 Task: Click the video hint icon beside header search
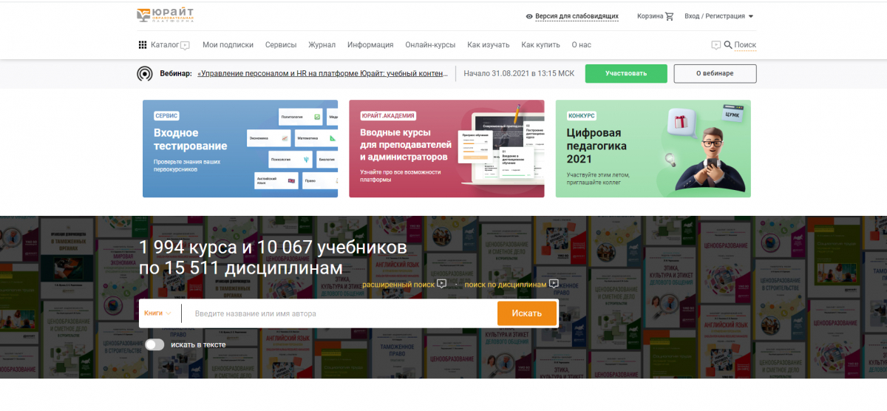716,45
